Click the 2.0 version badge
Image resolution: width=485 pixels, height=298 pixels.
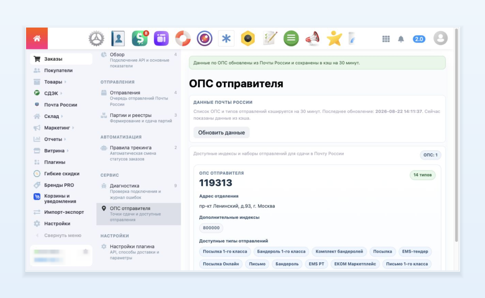coord(419,39)
